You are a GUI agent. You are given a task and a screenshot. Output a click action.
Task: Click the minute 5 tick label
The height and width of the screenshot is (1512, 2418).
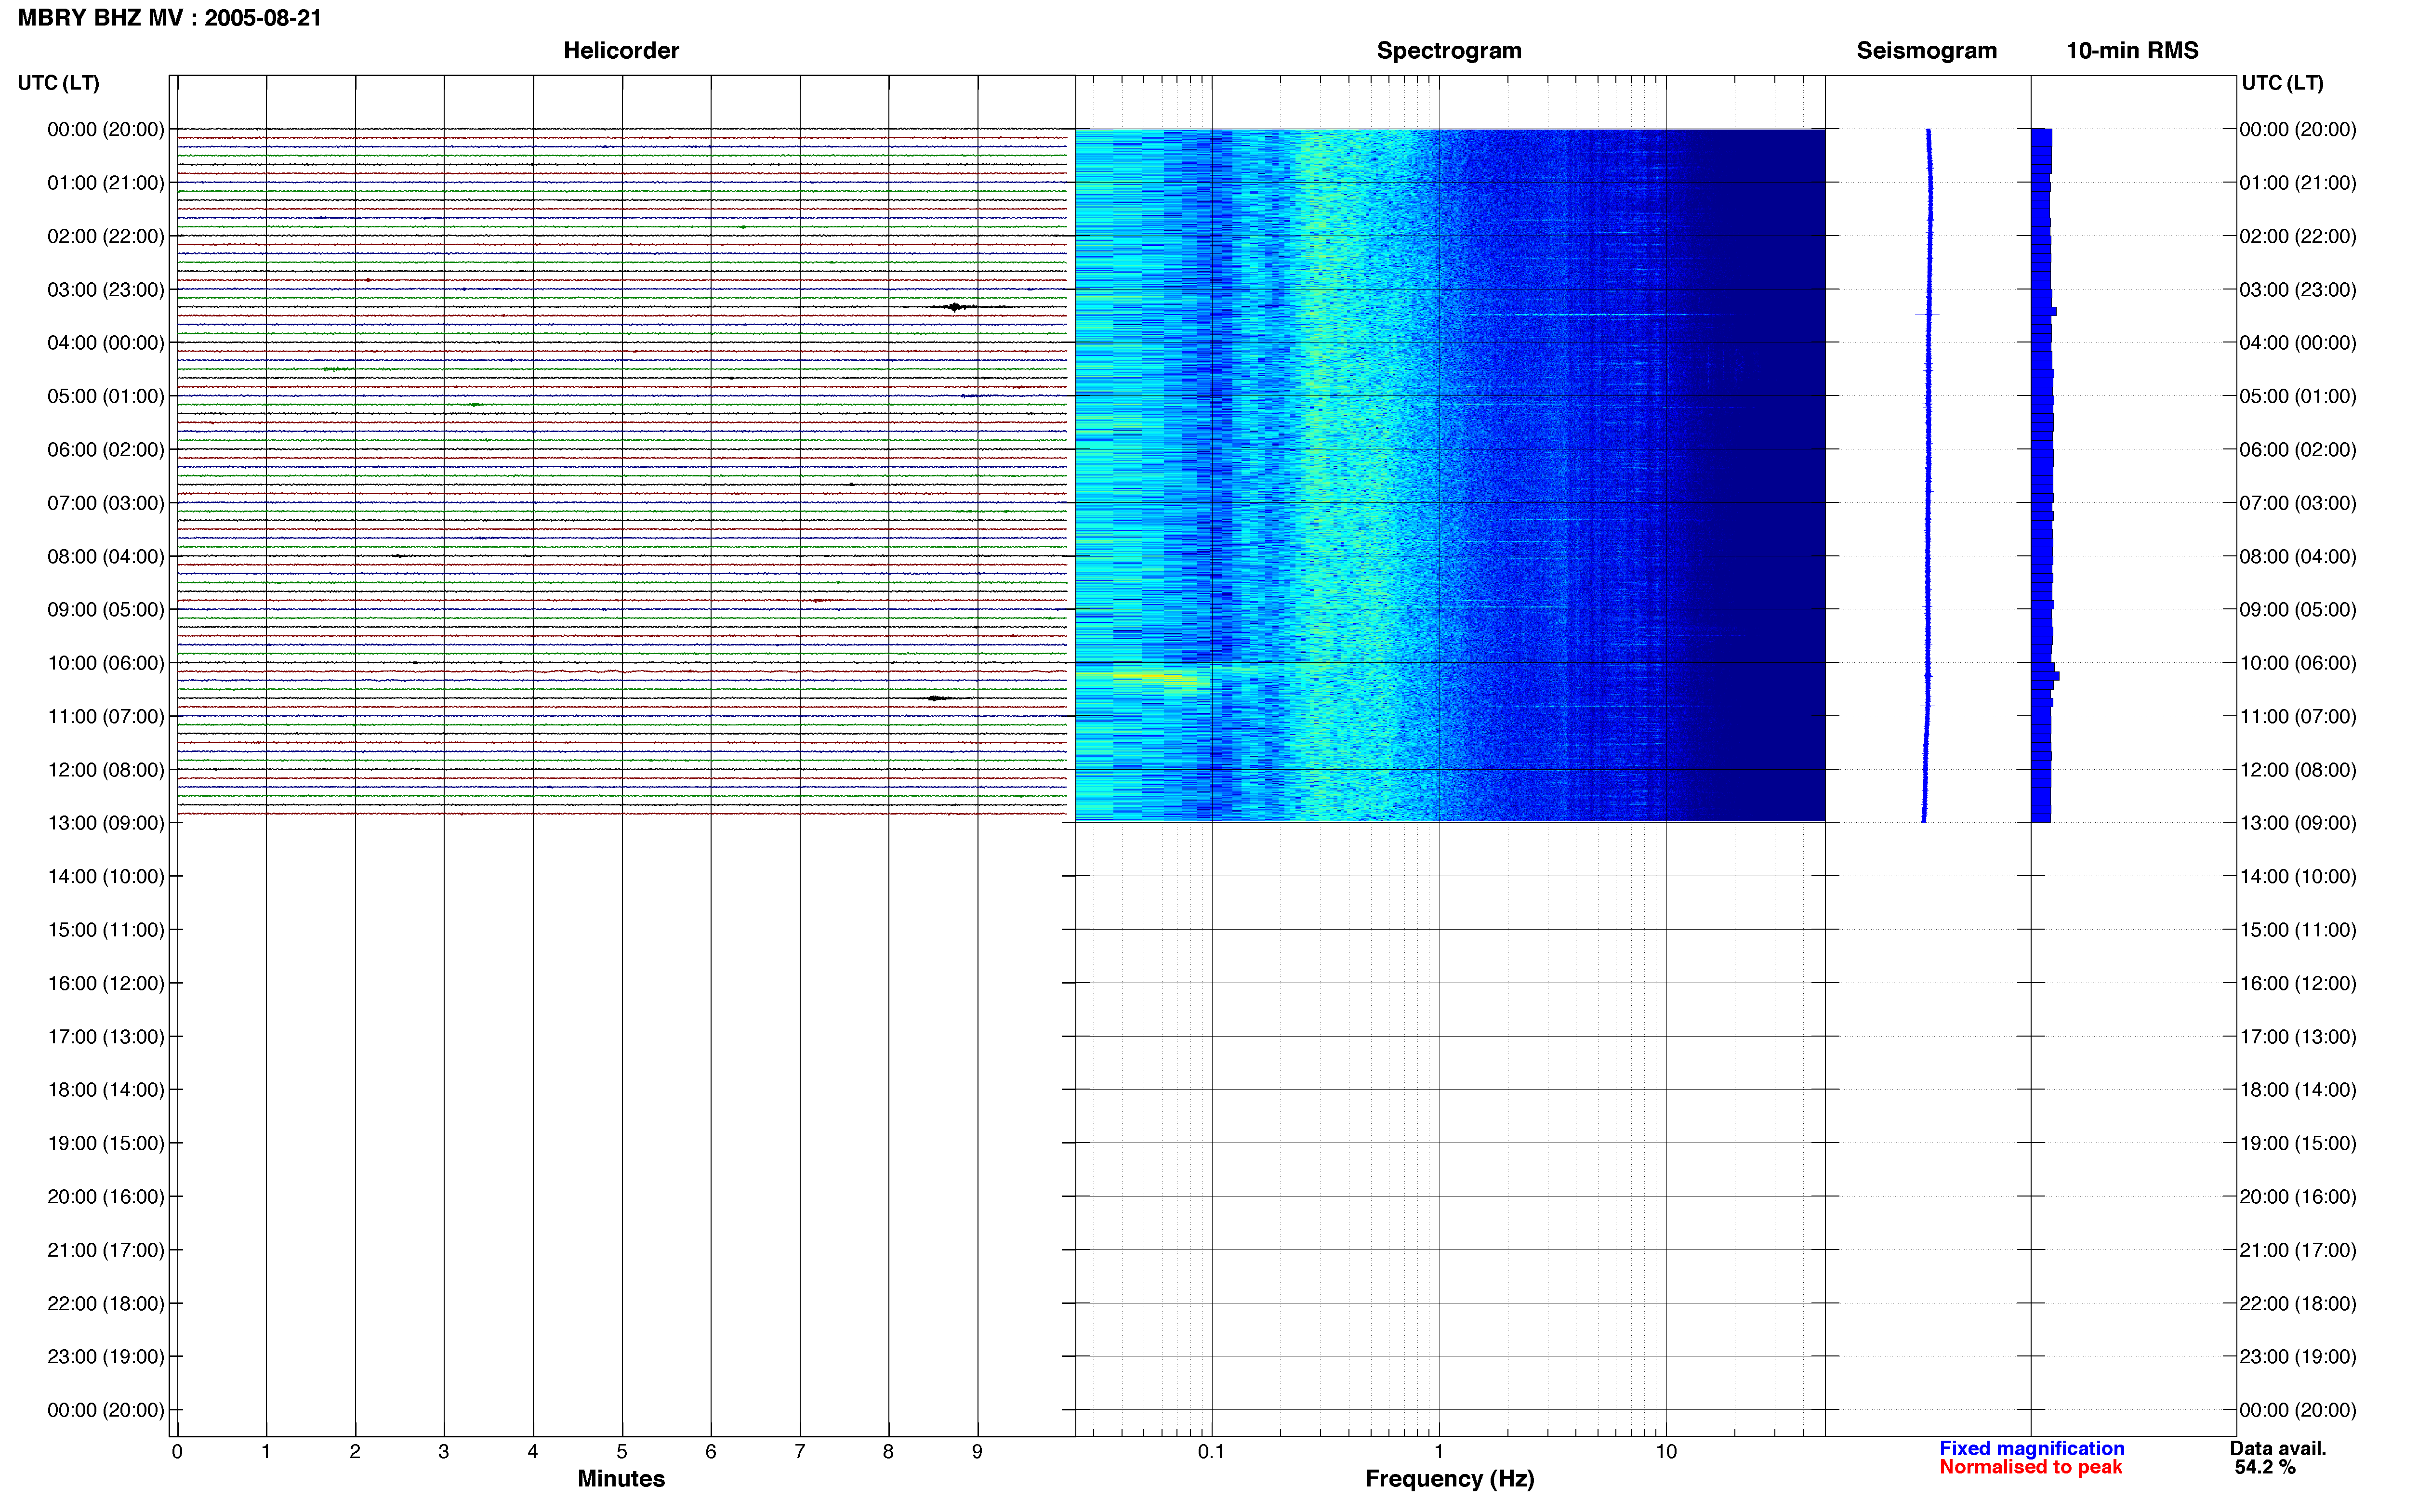(621, 1451)
